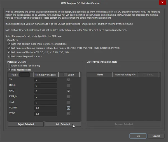Screen dimensions: 168x142
Task: Confirm the dialog with OK
Action: coord(138,136)
